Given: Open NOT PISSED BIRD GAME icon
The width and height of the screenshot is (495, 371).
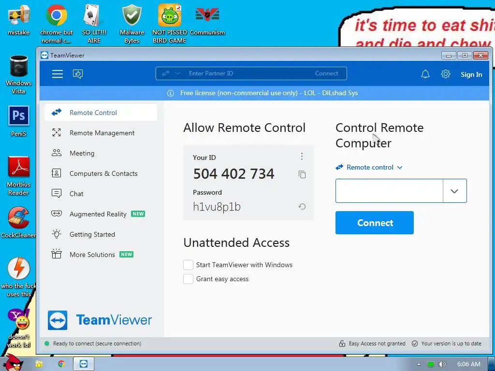Looking at the screenshot, I should click(x=170, y=24).
